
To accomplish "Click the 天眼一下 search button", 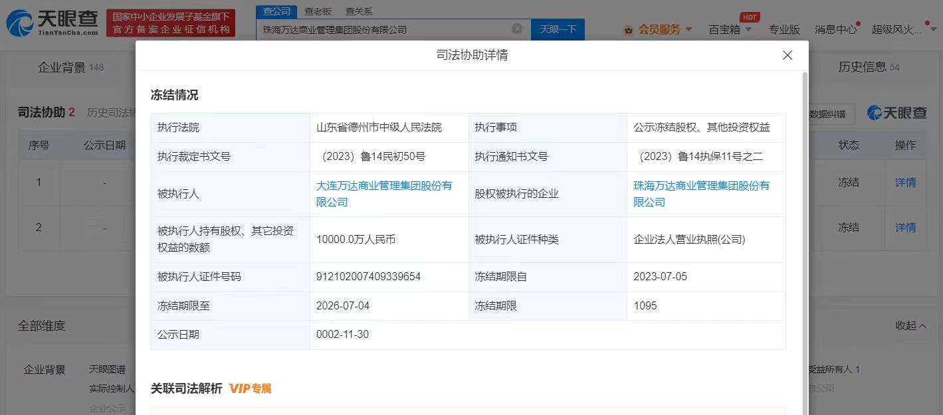I will tap(558, 29).
